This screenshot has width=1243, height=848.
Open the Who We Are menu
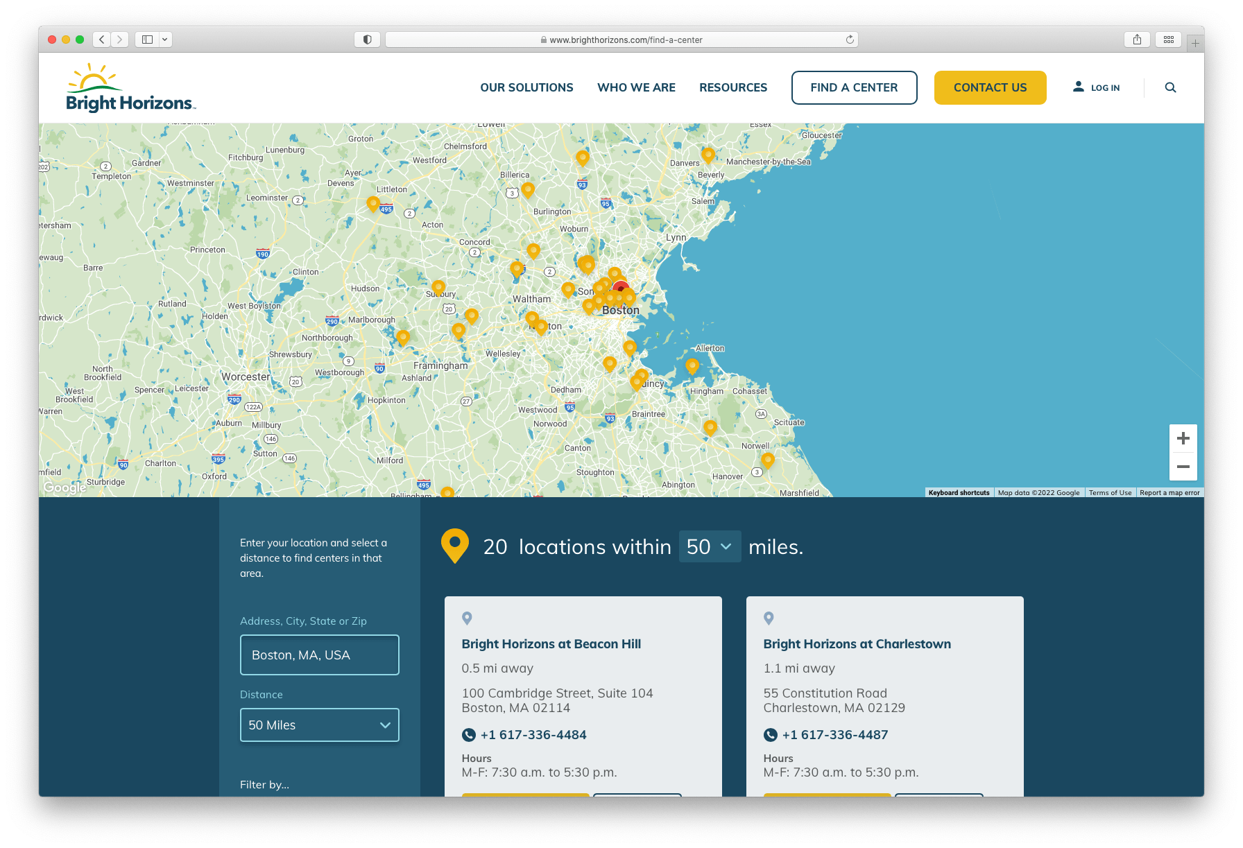click(636, 87)
